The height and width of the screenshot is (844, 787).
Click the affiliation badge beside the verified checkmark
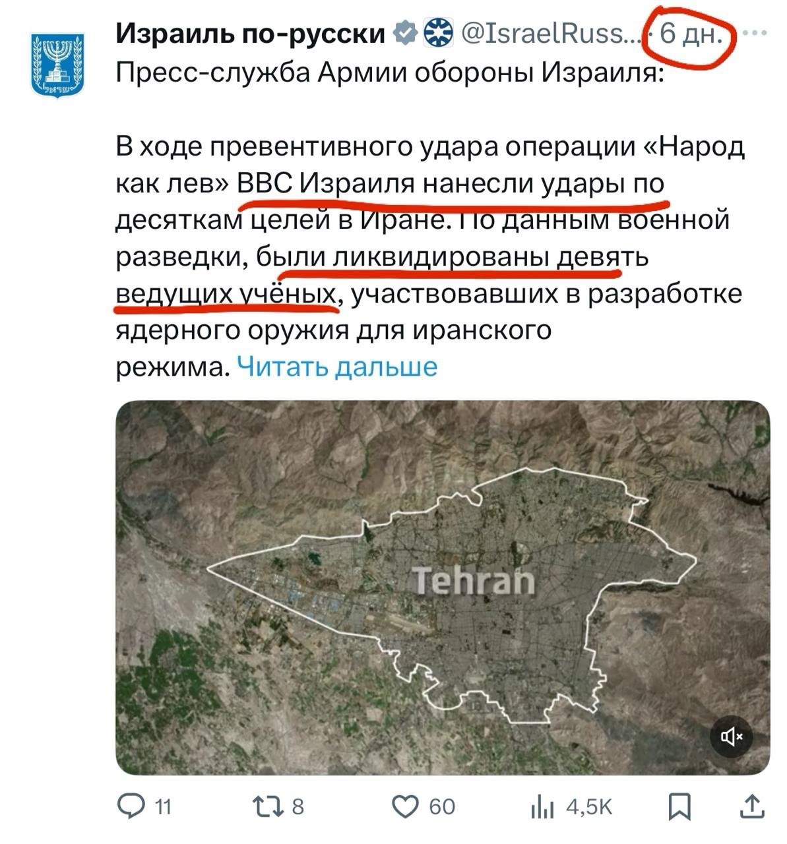439,33
